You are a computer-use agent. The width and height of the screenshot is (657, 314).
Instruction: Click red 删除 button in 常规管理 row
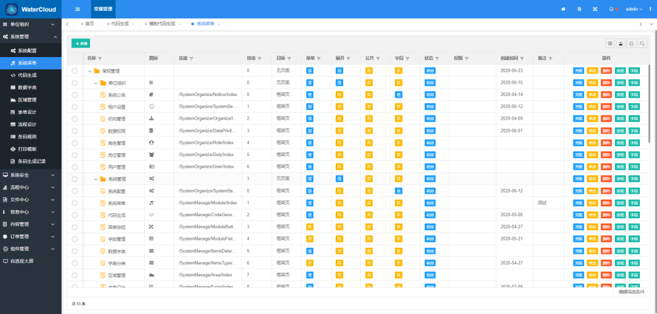tap(606, 71)
